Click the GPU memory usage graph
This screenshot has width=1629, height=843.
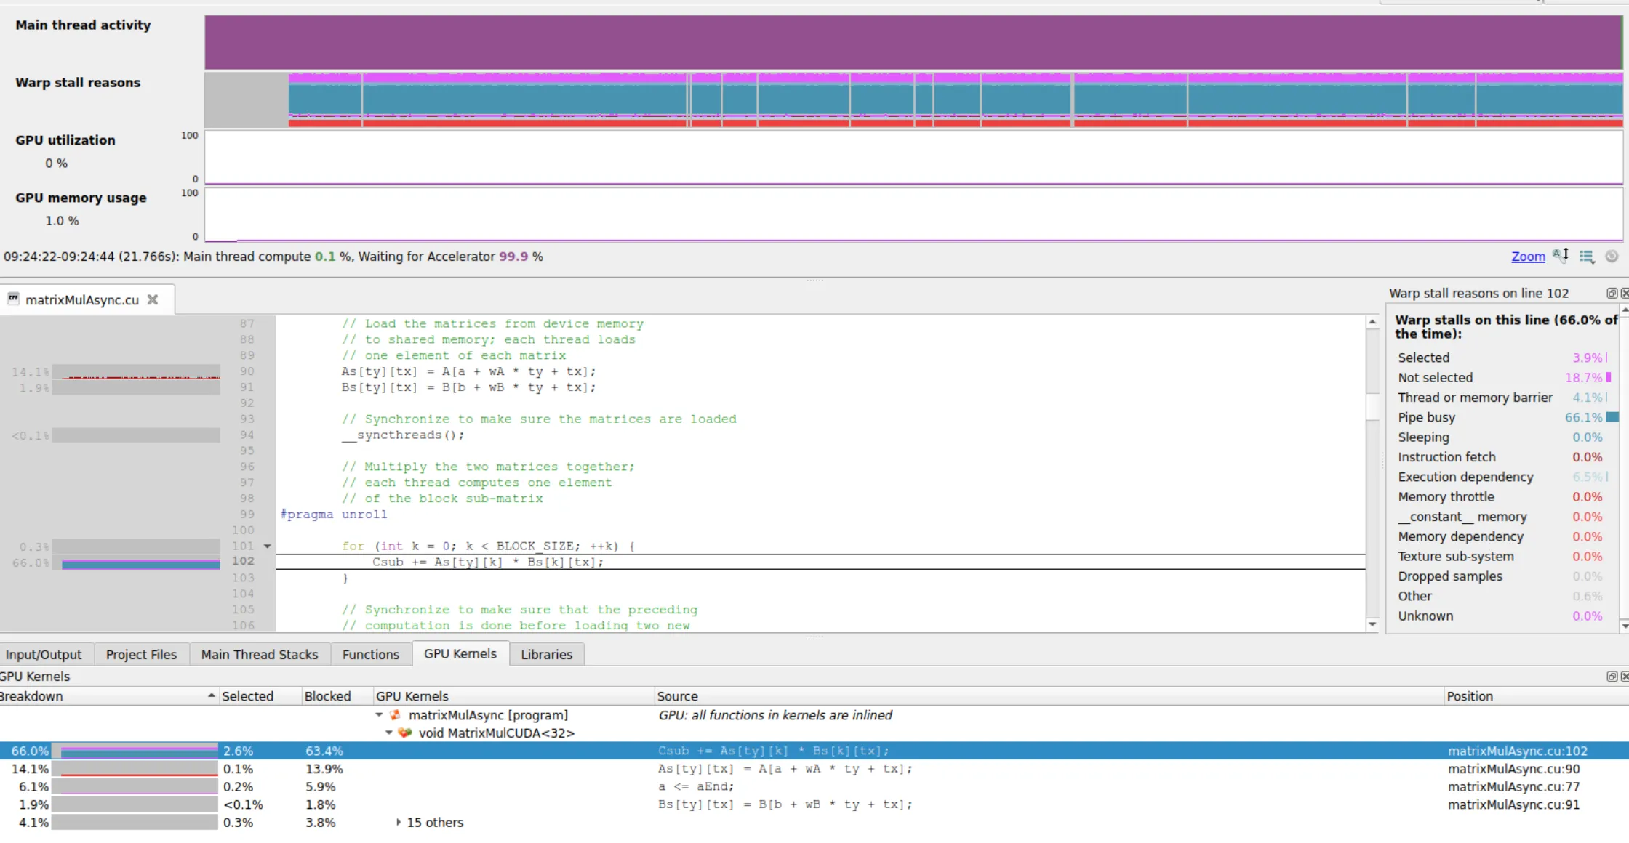coord(913,214)
